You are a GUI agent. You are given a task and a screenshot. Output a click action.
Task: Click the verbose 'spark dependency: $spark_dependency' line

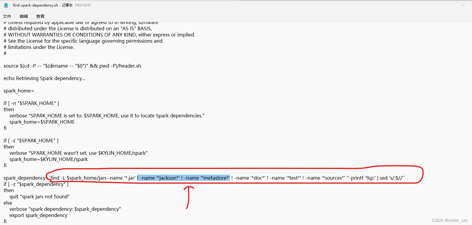click(65, 209)
